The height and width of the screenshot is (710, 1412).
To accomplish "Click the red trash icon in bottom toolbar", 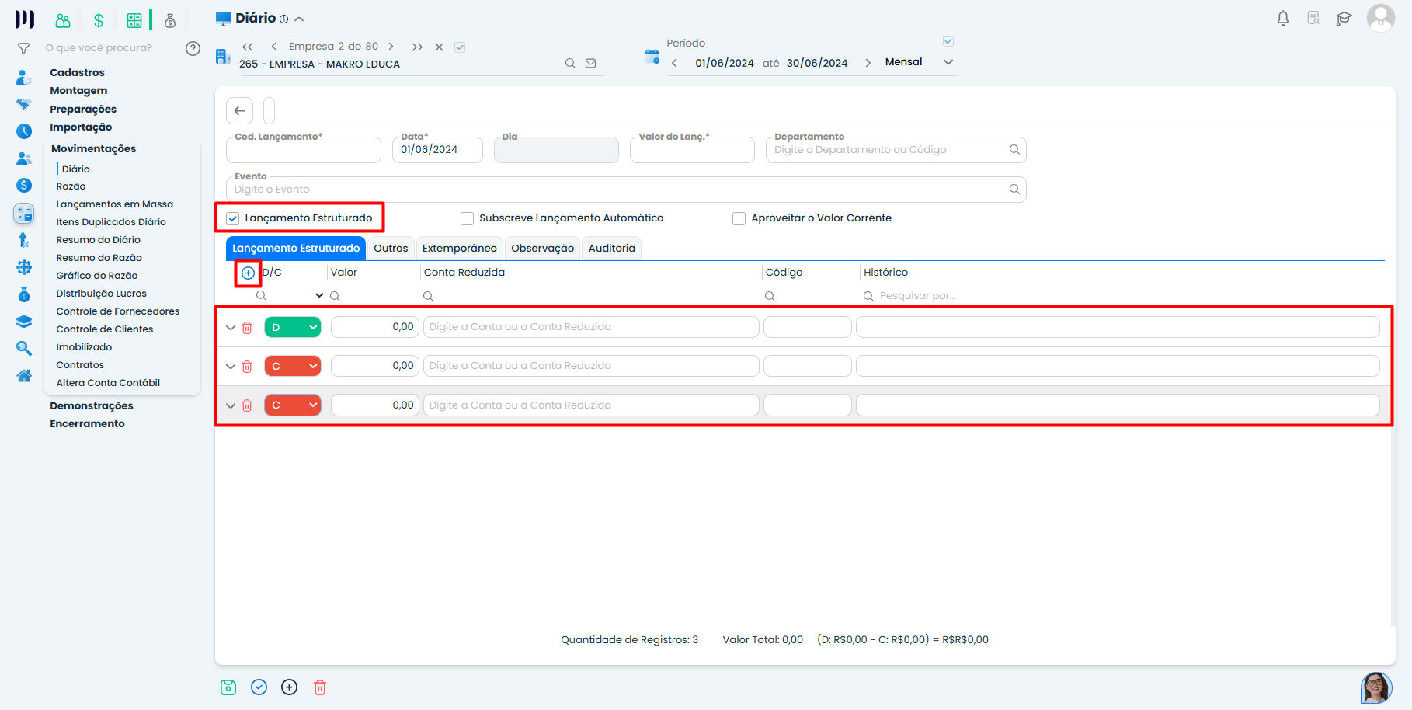I will pos(320,687).
